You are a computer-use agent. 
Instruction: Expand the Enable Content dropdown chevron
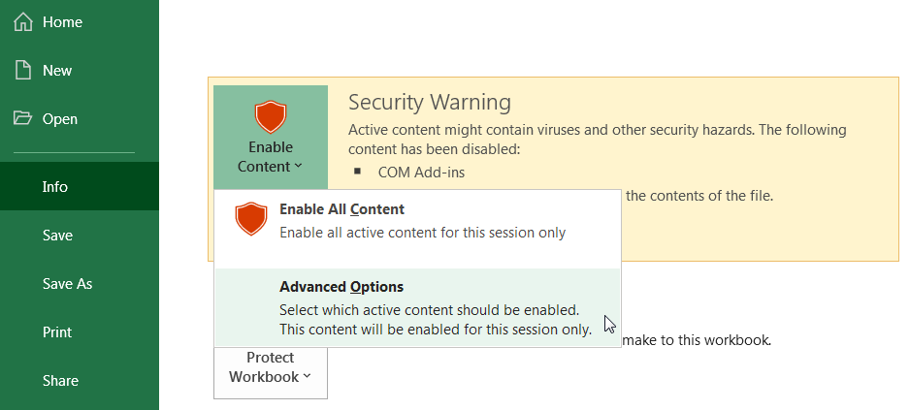[298, 166]
